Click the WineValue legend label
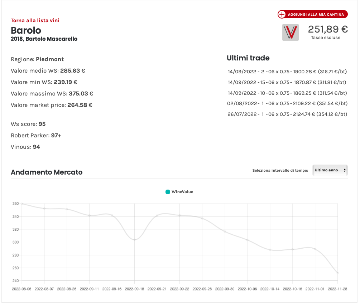This screenshot has width=360, height=303. tap(182, 192)
